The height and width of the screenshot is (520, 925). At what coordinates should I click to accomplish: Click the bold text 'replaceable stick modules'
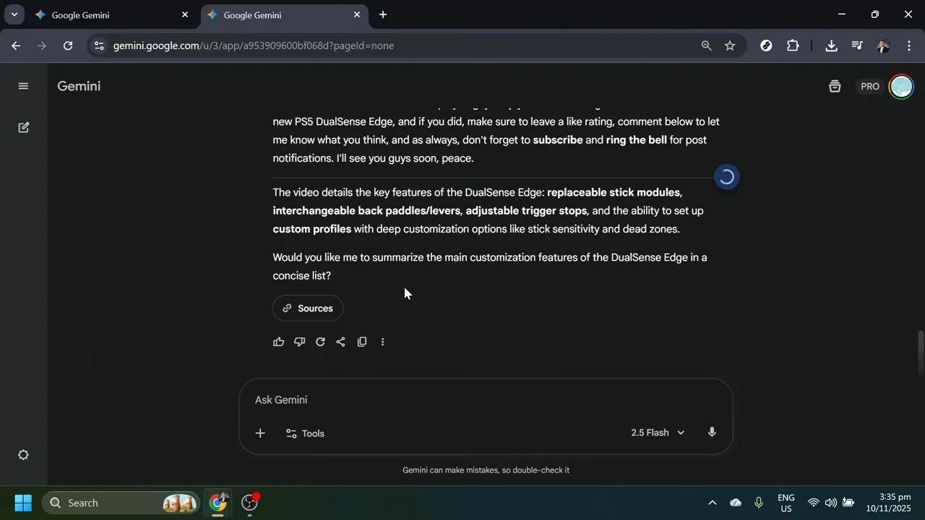coord(614,192)
